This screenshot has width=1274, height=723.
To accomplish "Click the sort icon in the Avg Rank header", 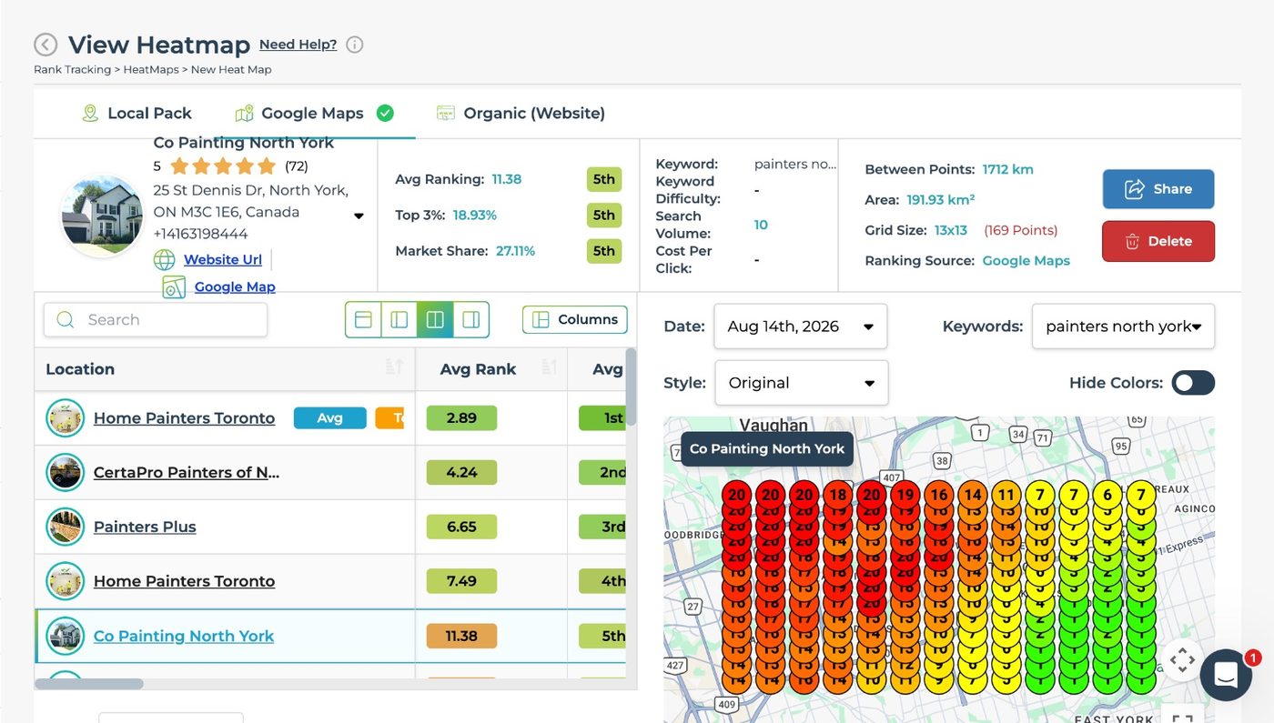I will click(549, 367).
